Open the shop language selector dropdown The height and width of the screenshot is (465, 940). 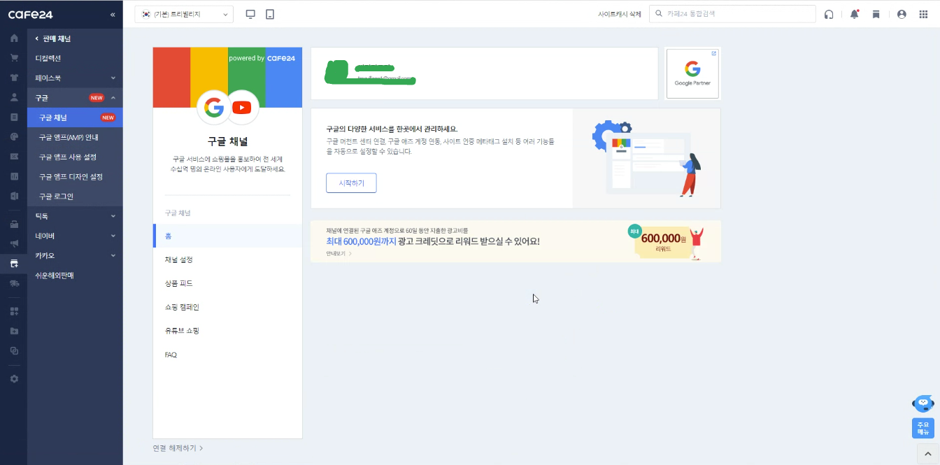pos(184,14)
